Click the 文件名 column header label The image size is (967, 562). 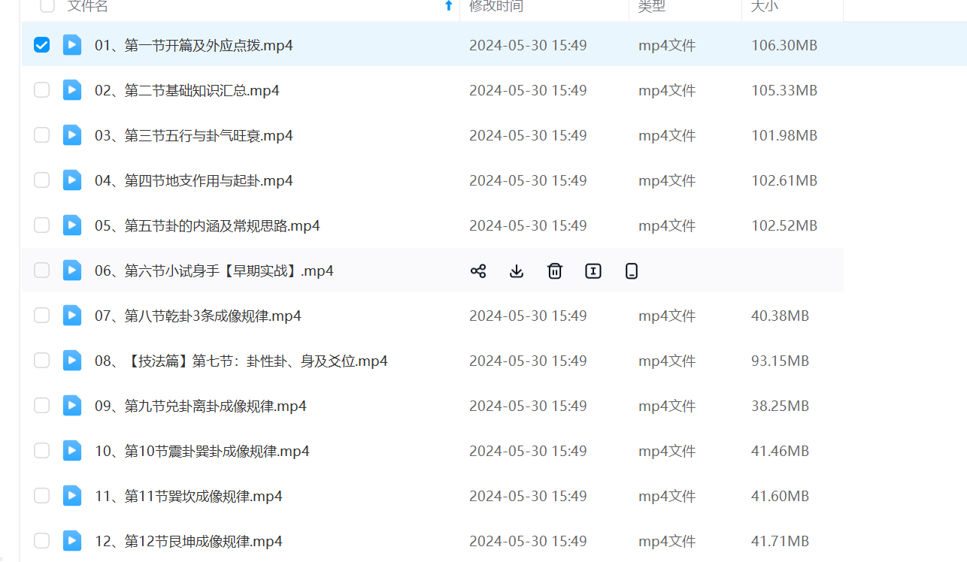tap(88, 6)
